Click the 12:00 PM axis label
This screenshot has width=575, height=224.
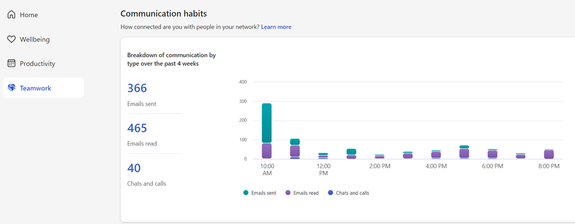pyautogui.click(x=323, y=170)
